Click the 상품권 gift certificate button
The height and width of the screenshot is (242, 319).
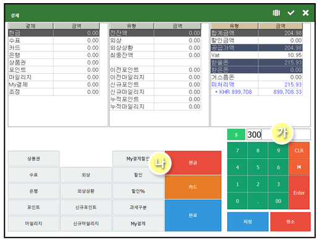(33, 159)
